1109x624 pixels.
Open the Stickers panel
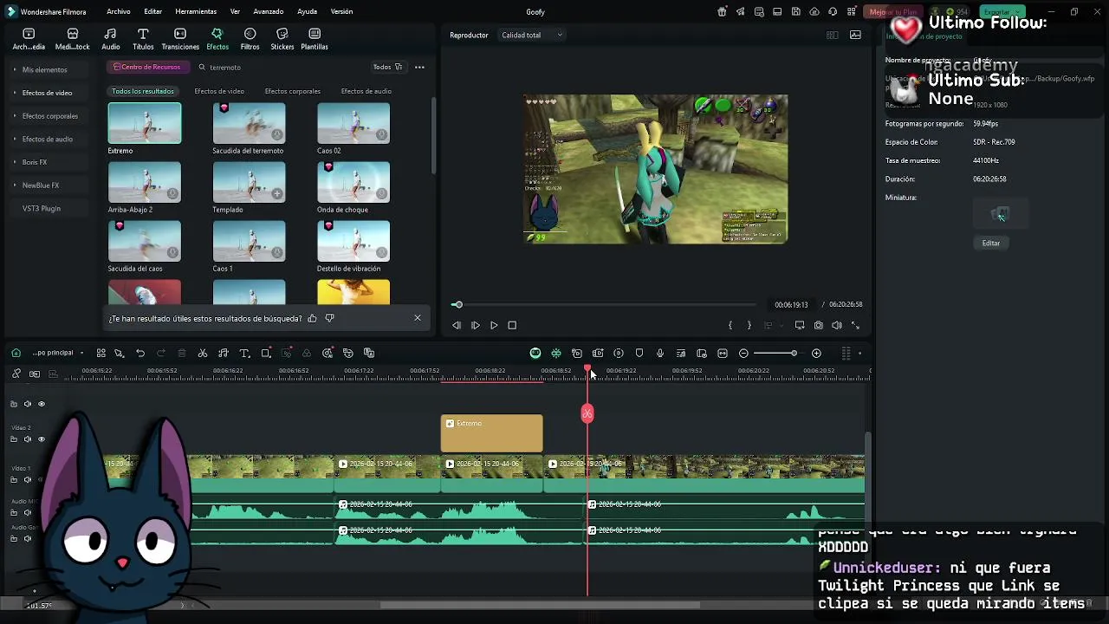tap(282, 39)
